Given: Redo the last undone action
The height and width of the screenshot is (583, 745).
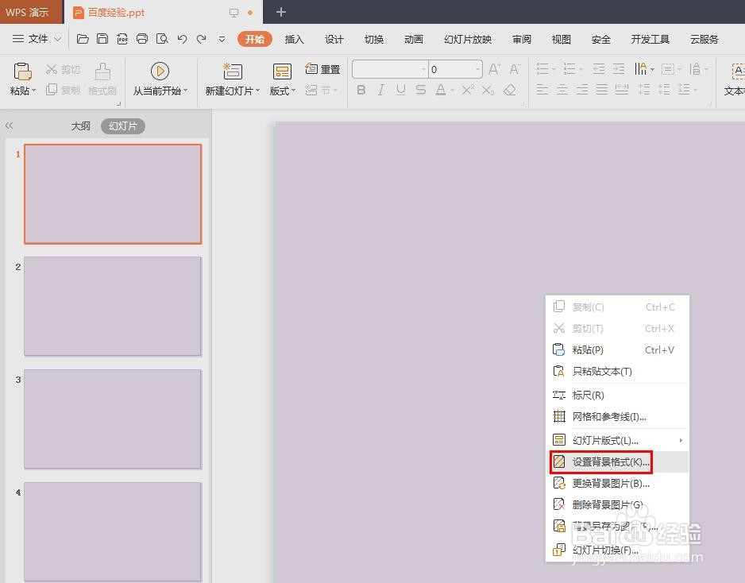Looking at the screenshot, I should coord(202,39).
